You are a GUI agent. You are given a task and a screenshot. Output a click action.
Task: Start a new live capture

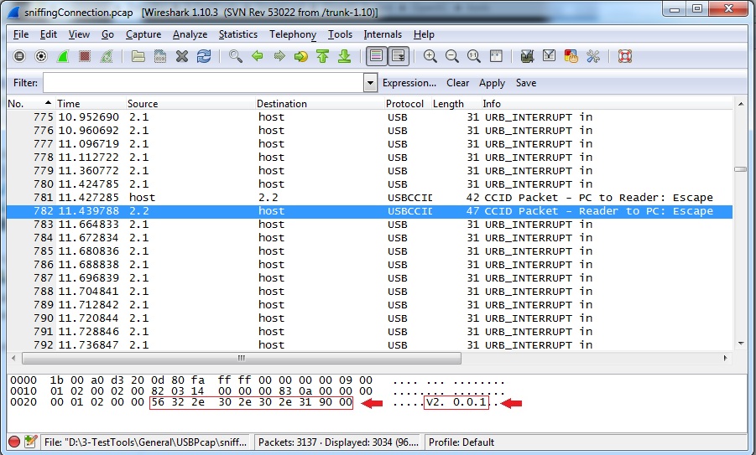point(63,56)
